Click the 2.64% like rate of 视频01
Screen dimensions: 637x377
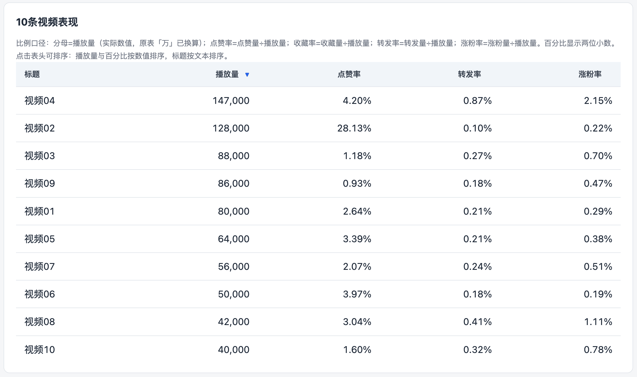pyautogui.click(x=357, y=211)
